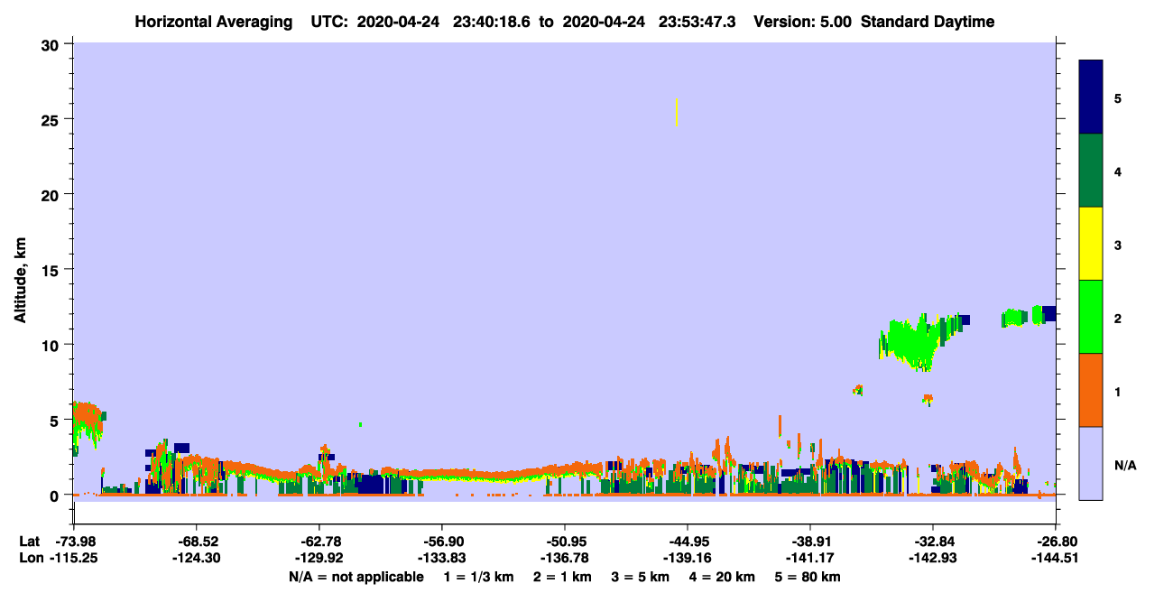Click the 30 altitude tick label
Screen dimensions: 1173x602
tap(51, 44)
